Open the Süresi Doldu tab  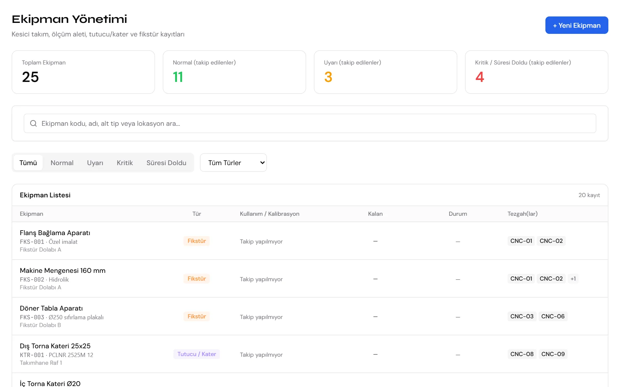(x=166, y=163)
